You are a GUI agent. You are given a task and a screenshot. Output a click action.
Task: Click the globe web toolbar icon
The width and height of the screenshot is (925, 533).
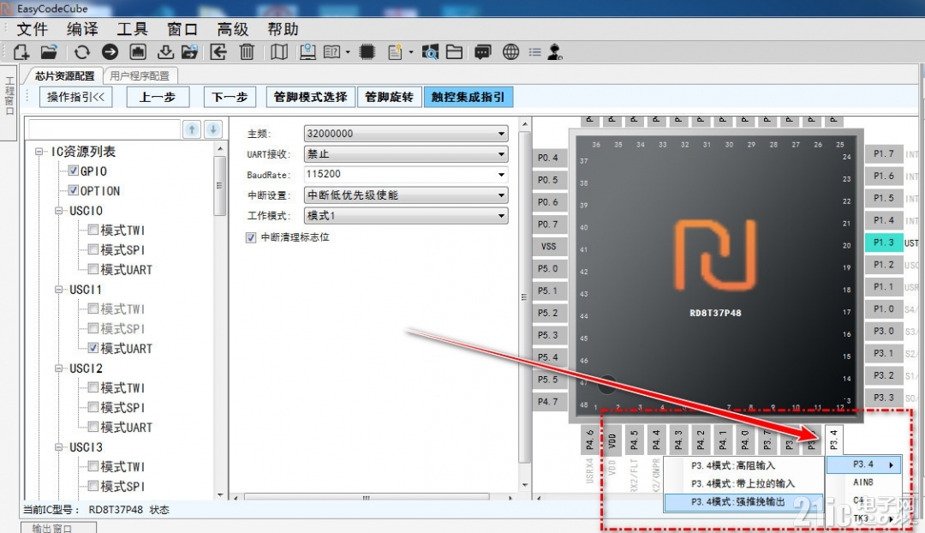tap(510, 52)
